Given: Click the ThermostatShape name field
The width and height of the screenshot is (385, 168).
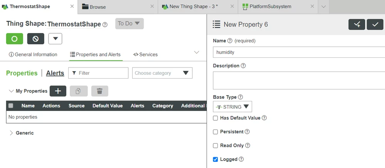Looking at the screenshot, I should 74,24.
